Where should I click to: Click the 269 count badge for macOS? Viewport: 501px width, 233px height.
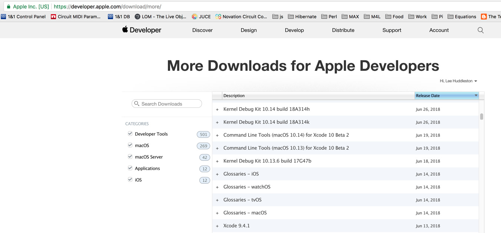203,146
